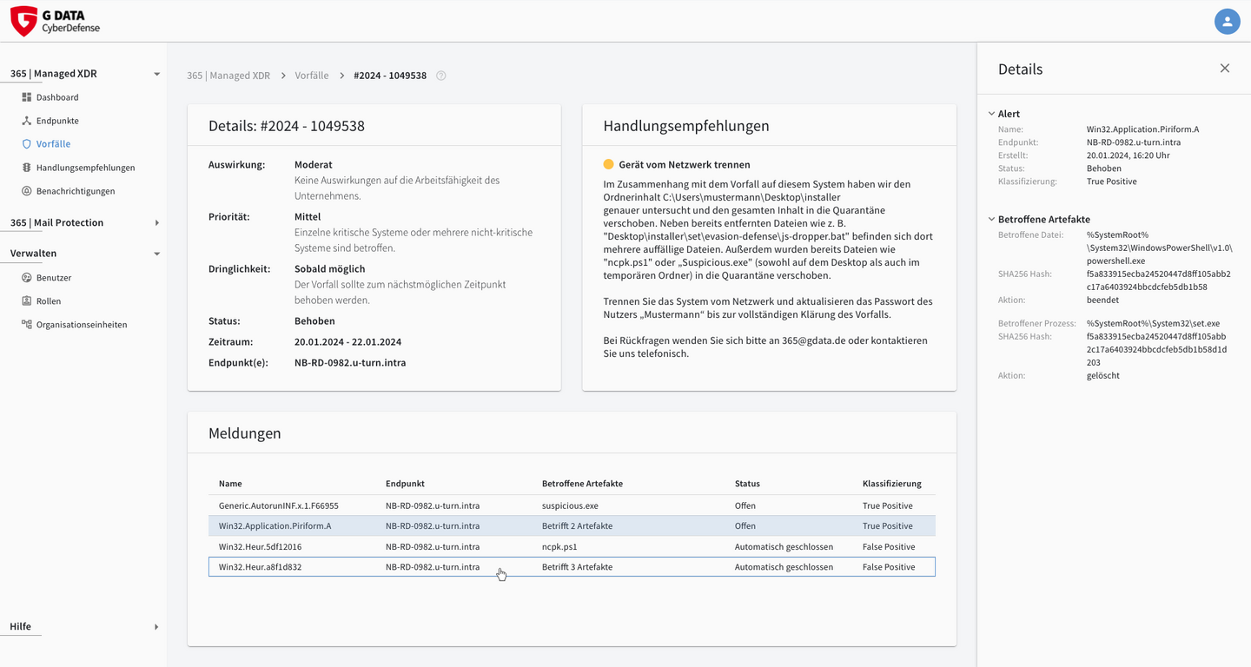Collapse the Betroffene Artefakte section
1251x667 pixels.
(991, 220)
